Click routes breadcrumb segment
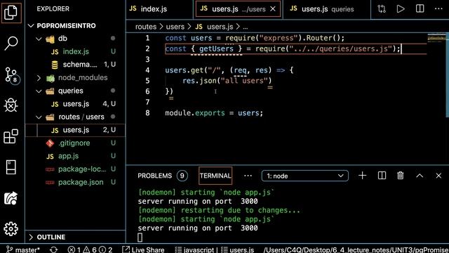Image resolution: width=449 pixels, height=253 pixels. click(146, 27)
